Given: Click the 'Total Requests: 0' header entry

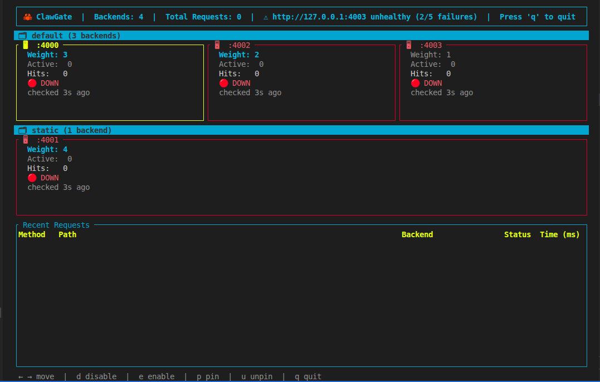Looking at the screenshot, I should (203, 17).
